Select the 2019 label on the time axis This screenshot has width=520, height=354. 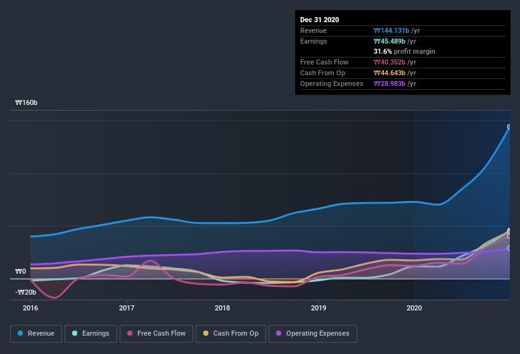pos(319,308)
